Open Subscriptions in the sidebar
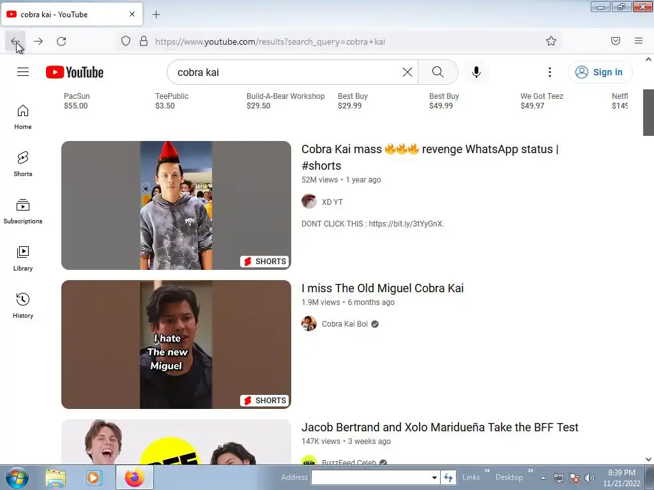The height and width of the screenshot is (490, 654). [x=23, y=212]
